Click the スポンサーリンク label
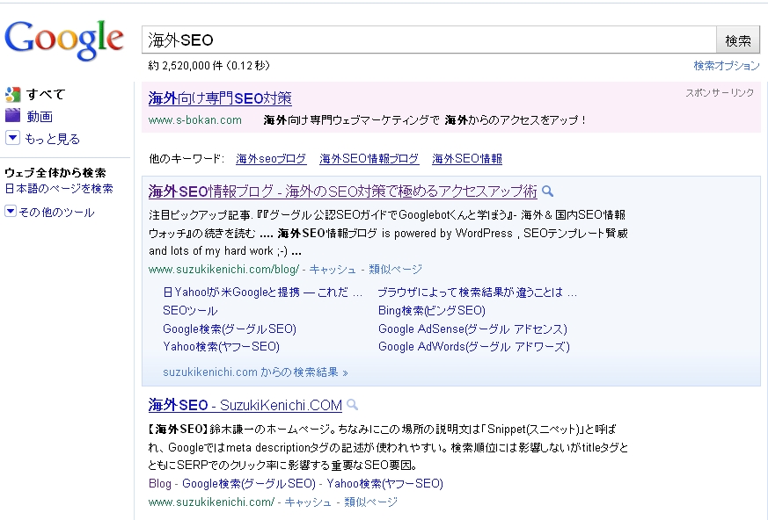 pyautogui.click(x=720, y=93)
